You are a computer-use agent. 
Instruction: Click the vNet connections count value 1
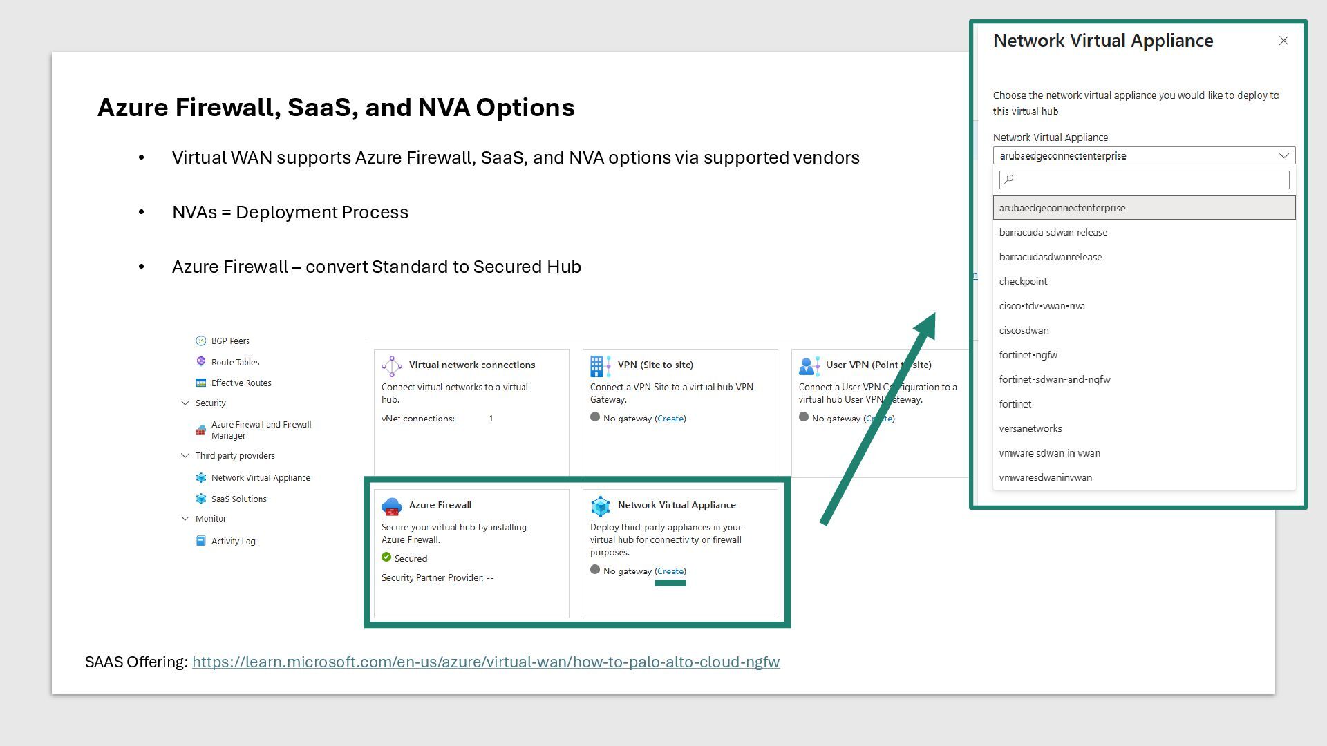point(491,419)
